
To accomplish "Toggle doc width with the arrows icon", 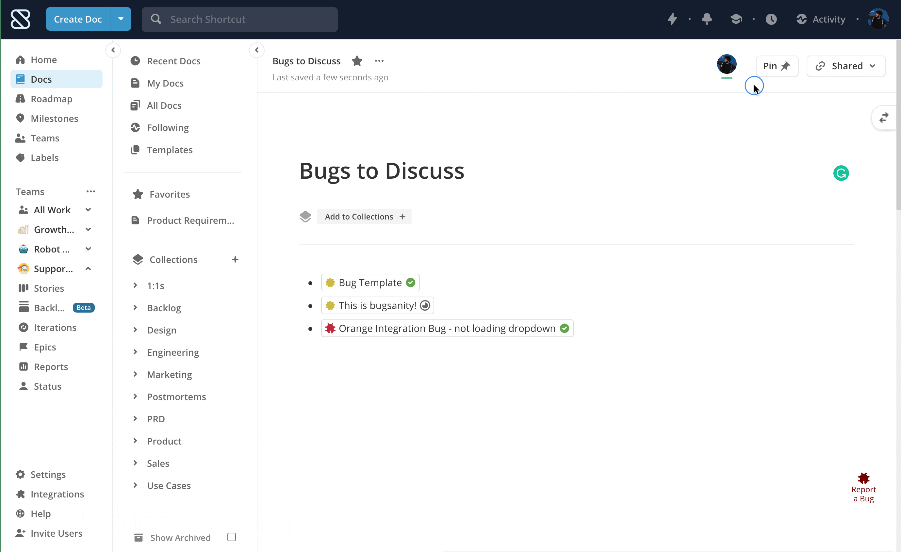I will [x=884, y=118].
